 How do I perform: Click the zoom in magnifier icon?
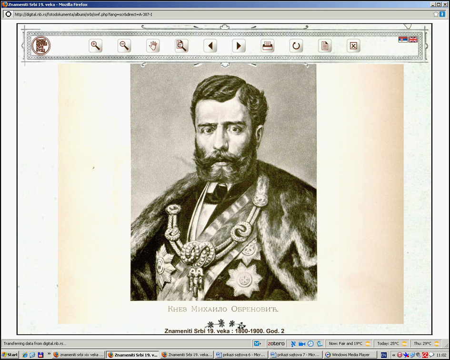coord(95,46)
